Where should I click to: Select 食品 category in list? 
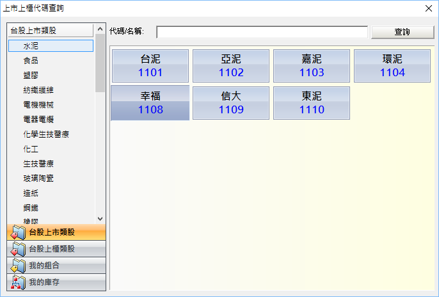[x=31, y=60]
